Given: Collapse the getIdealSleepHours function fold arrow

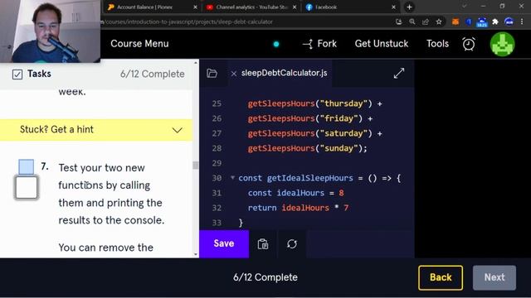Looking at the screenshot, I should coord(232,177).
